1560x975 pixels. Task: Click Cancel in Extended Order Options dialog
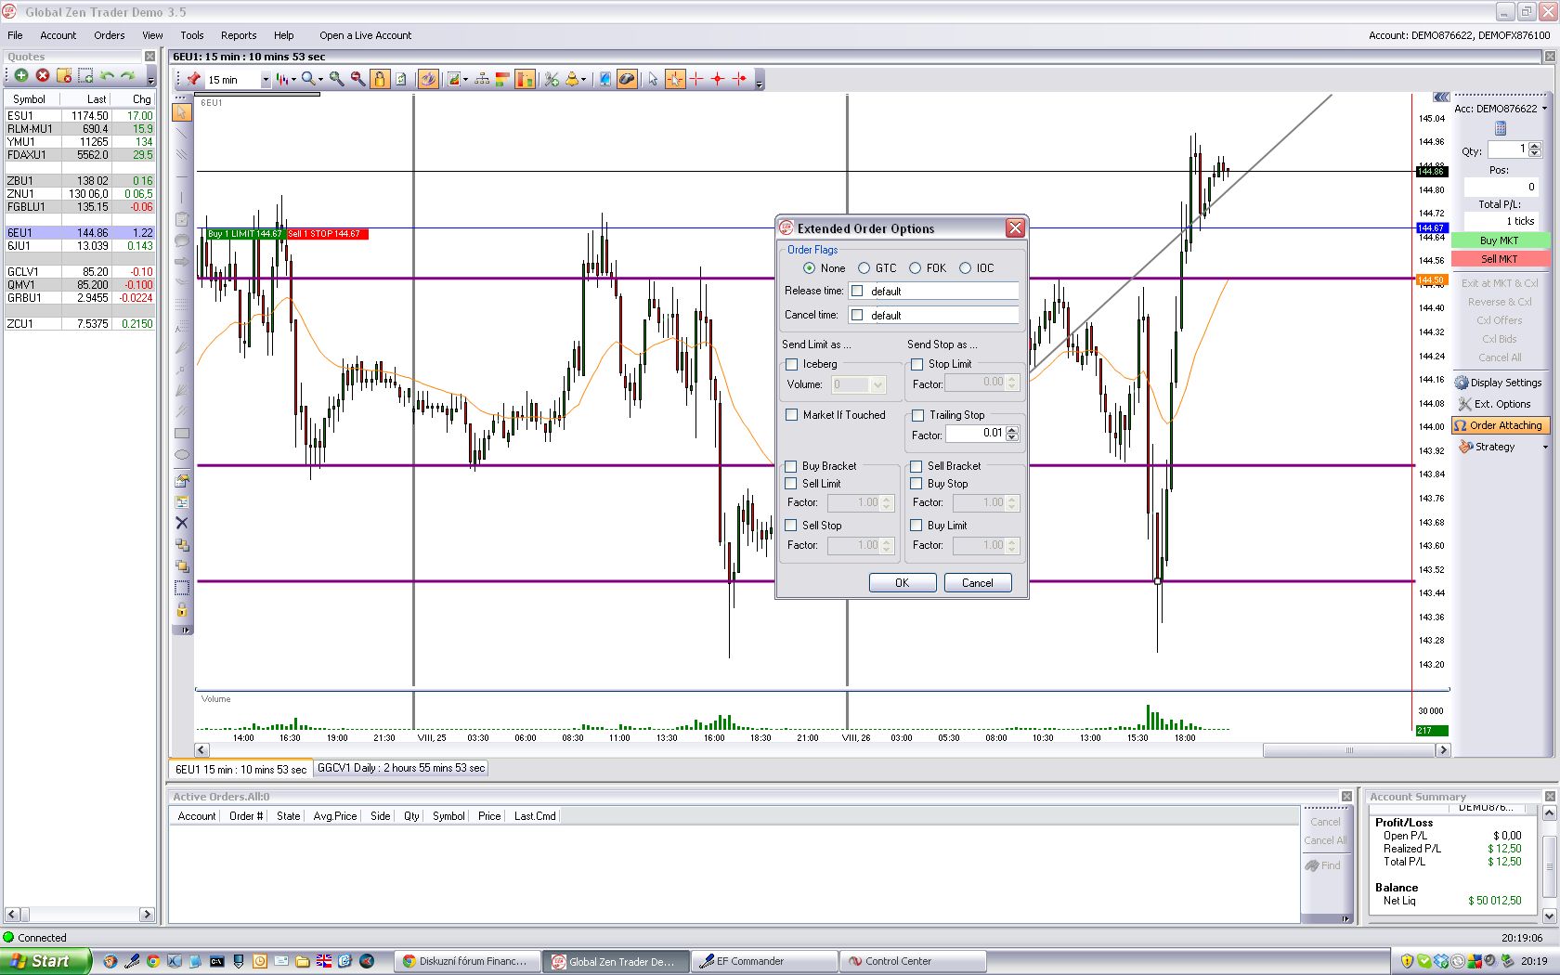[x=977, y=583]
